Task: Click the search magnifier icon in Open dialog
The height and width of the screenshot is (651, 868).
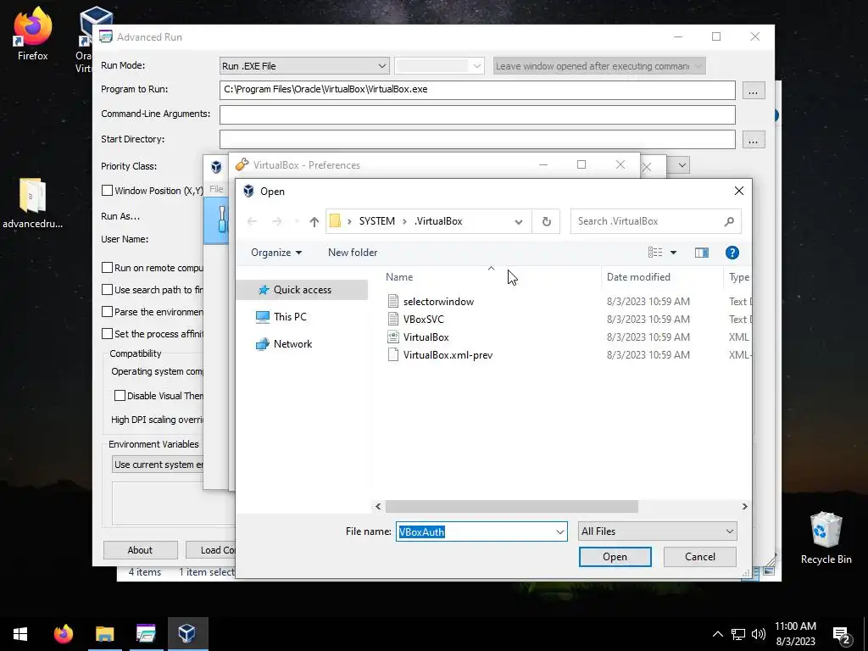Action: pyautogui.click(x=729, y=221)
